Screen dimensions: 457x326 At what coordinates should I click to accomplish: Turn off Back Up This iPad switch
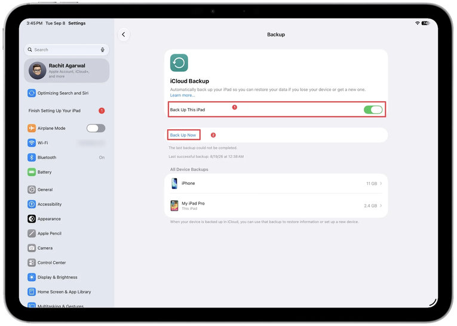pos(373,109)
